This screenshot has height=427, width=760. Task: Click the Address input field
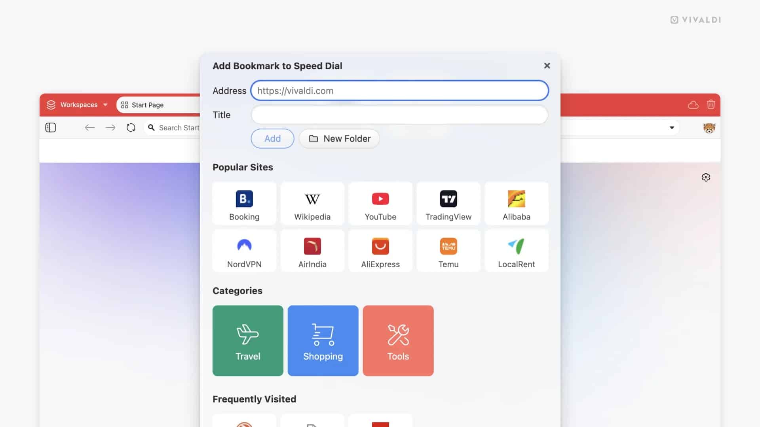point(399,90)
